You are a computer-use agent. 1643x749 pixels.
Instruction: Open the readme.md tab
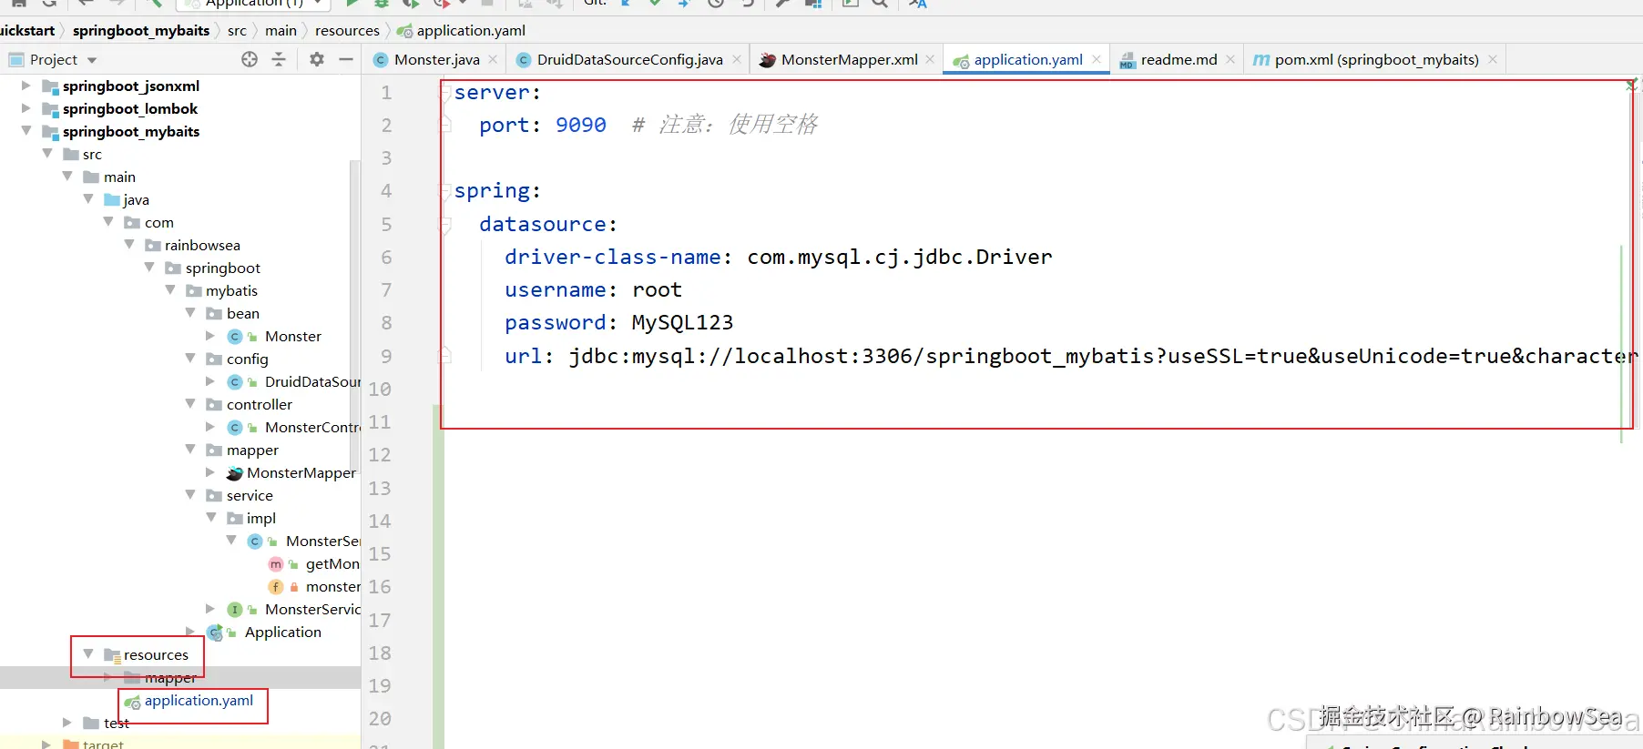tap(1179, 59)
